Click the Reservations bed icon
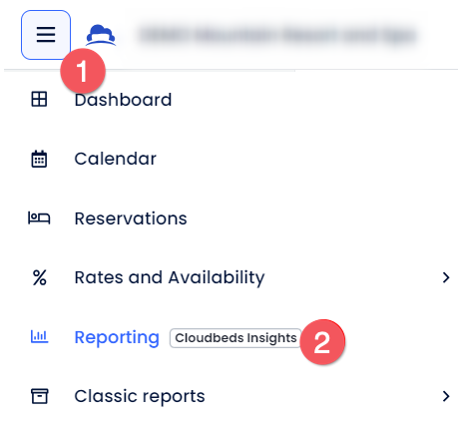The image size is (461, 421). point(39,218)
